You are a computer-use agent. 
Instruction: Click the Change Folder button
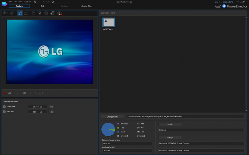coord(112,117)
